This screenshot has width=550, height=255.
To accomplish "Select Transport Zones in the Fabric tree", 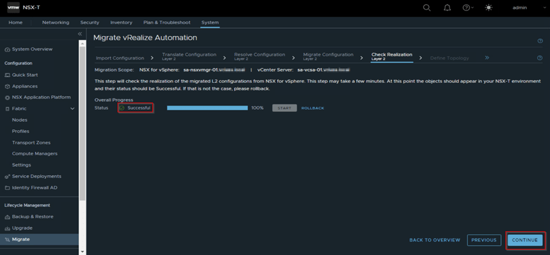I will pos(31,143).
